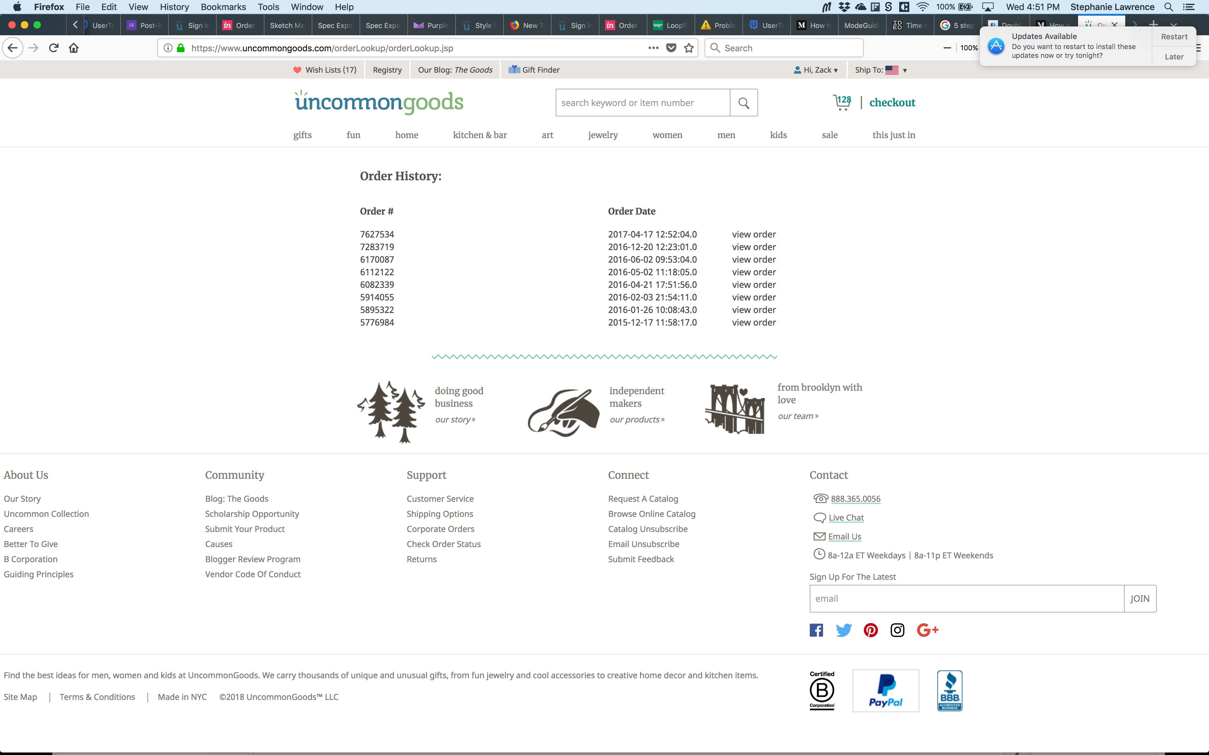1209x755 pixels.
Task: Open the Bookmarks menu in menu bar
Action: pos(223,7)
